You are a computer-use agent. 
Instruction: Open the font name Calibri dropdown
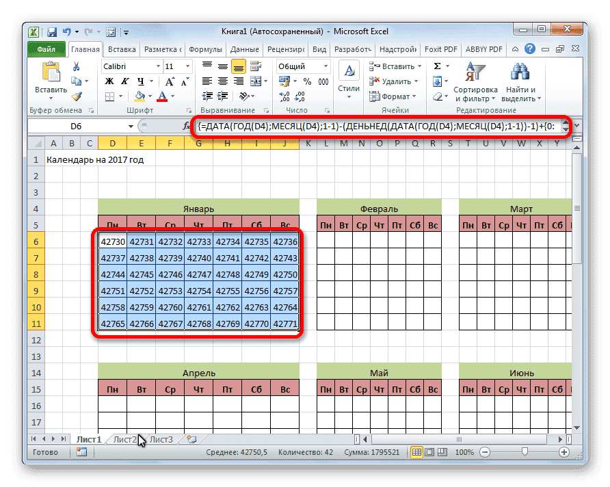(x=157, y=66)
